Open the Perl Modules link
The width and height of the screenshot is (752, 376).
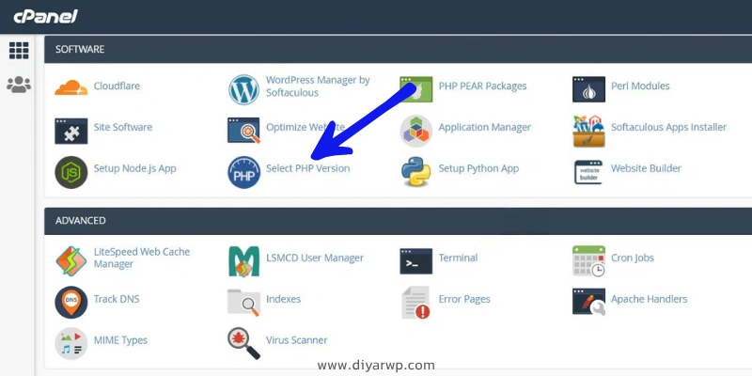(640, 86)
